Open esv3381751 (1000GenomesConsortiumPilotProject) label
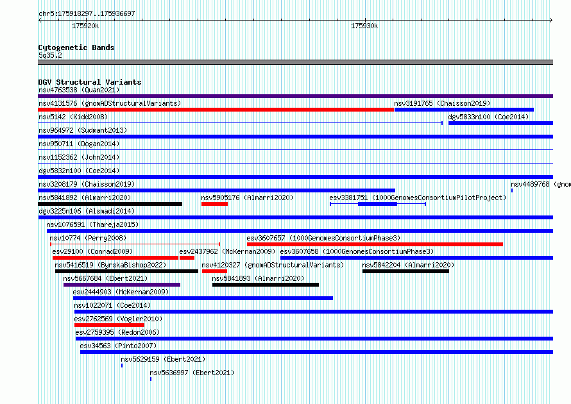The width and height of the screenshot is (571, 404). [x=418, y=198]
